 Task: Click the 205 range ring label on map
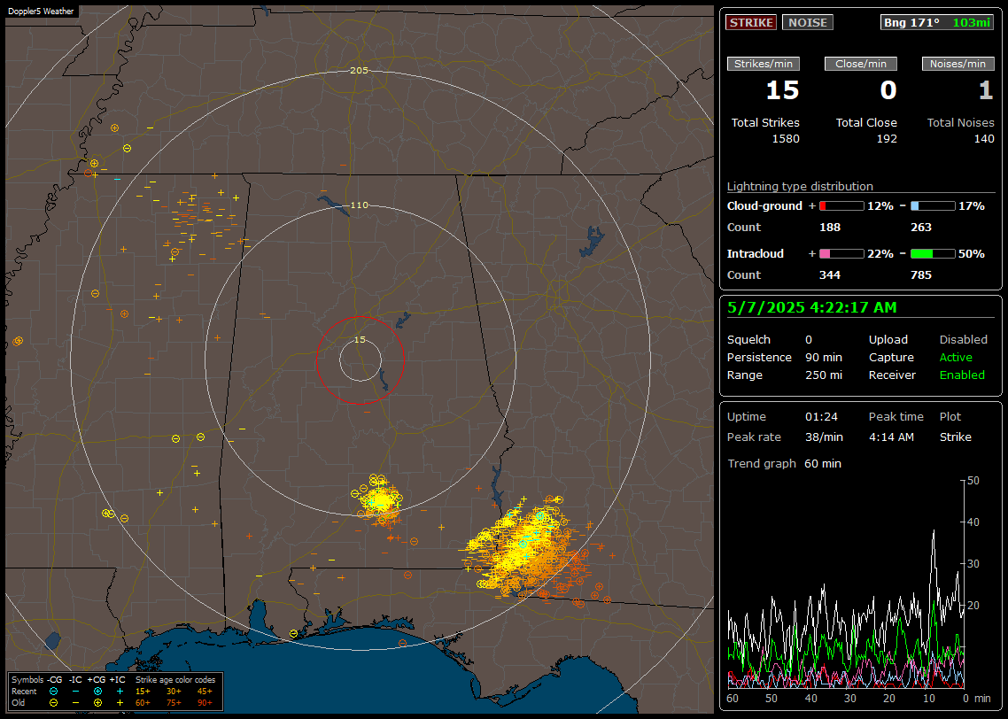pyautogui.click(x=360, y=71)
